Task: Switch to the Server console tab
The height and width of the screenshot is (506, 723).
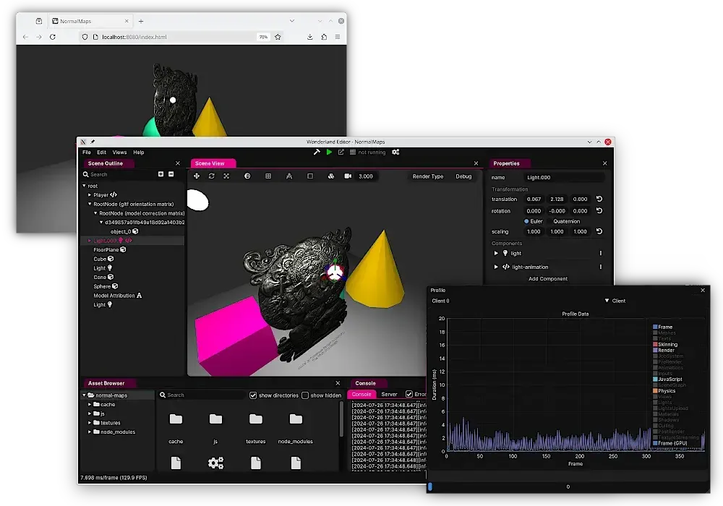Action: point(390,395)
